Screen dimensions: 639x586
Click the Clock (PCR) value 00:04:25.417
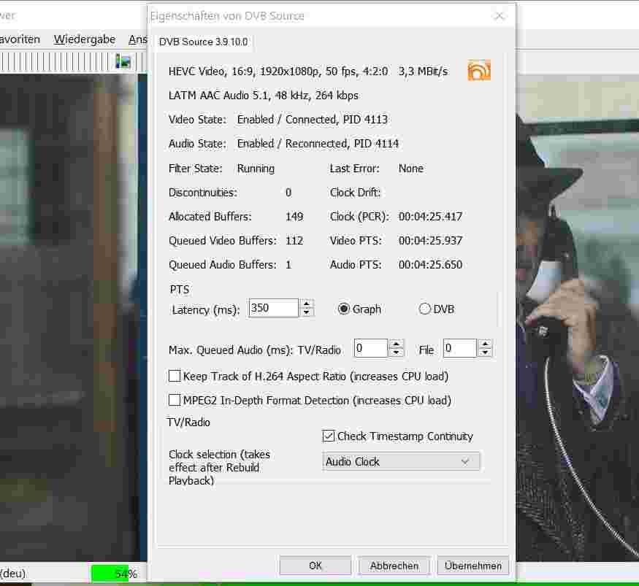[430, 217]
